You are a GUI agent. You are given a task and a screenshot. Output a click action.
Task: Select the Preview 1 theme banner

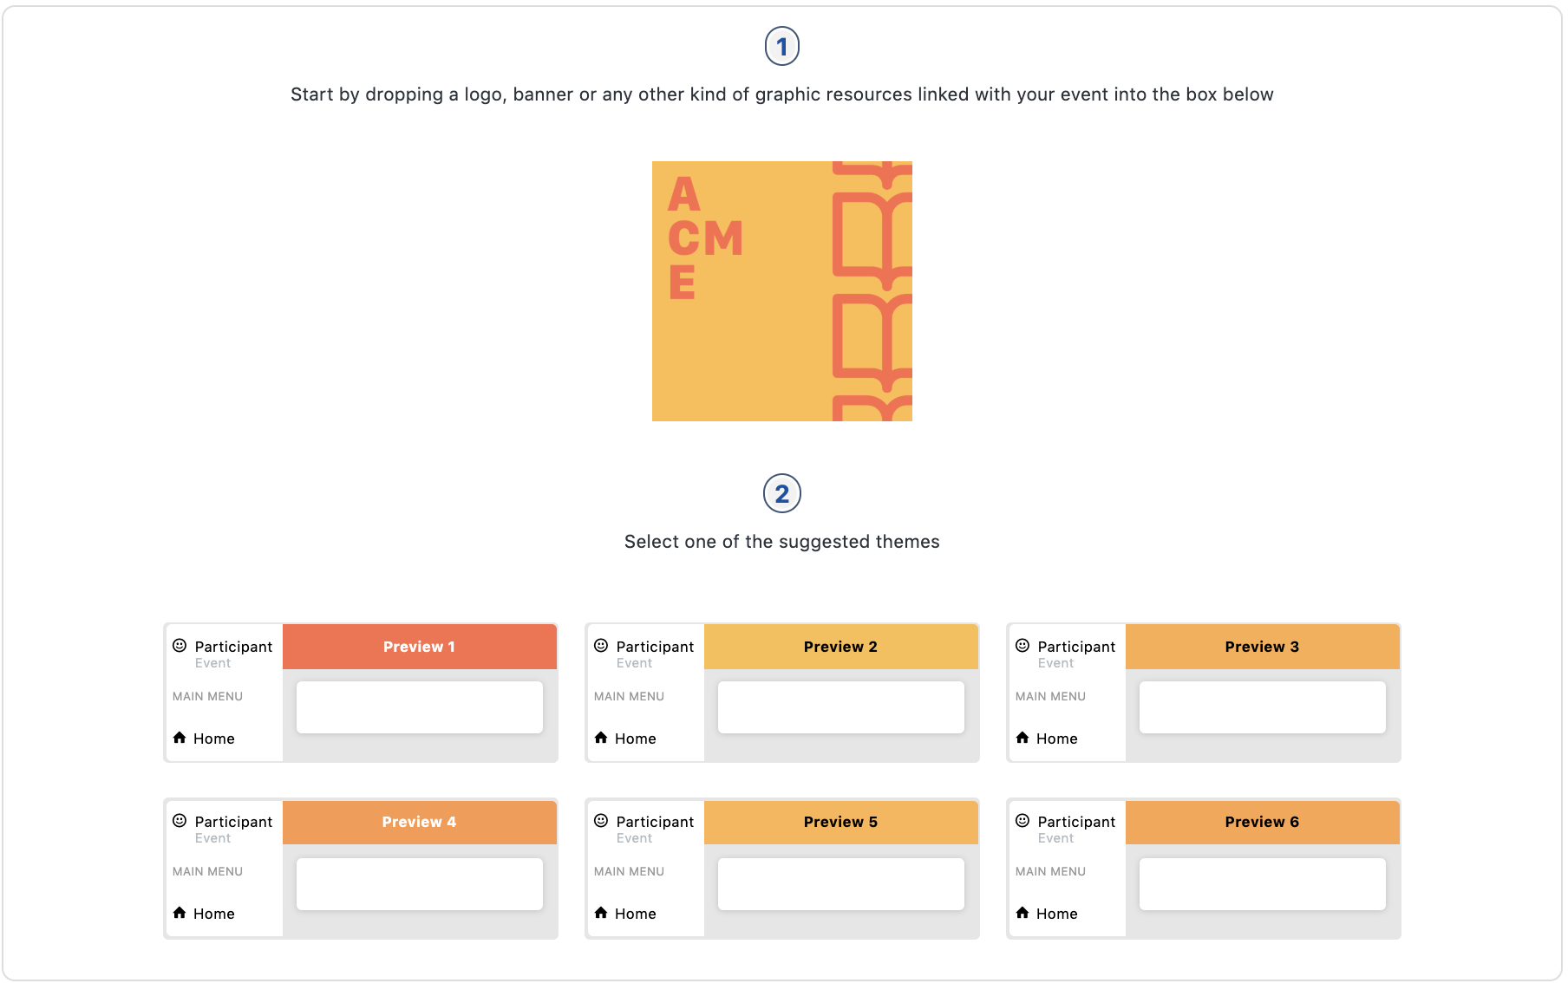coord(419,646)
